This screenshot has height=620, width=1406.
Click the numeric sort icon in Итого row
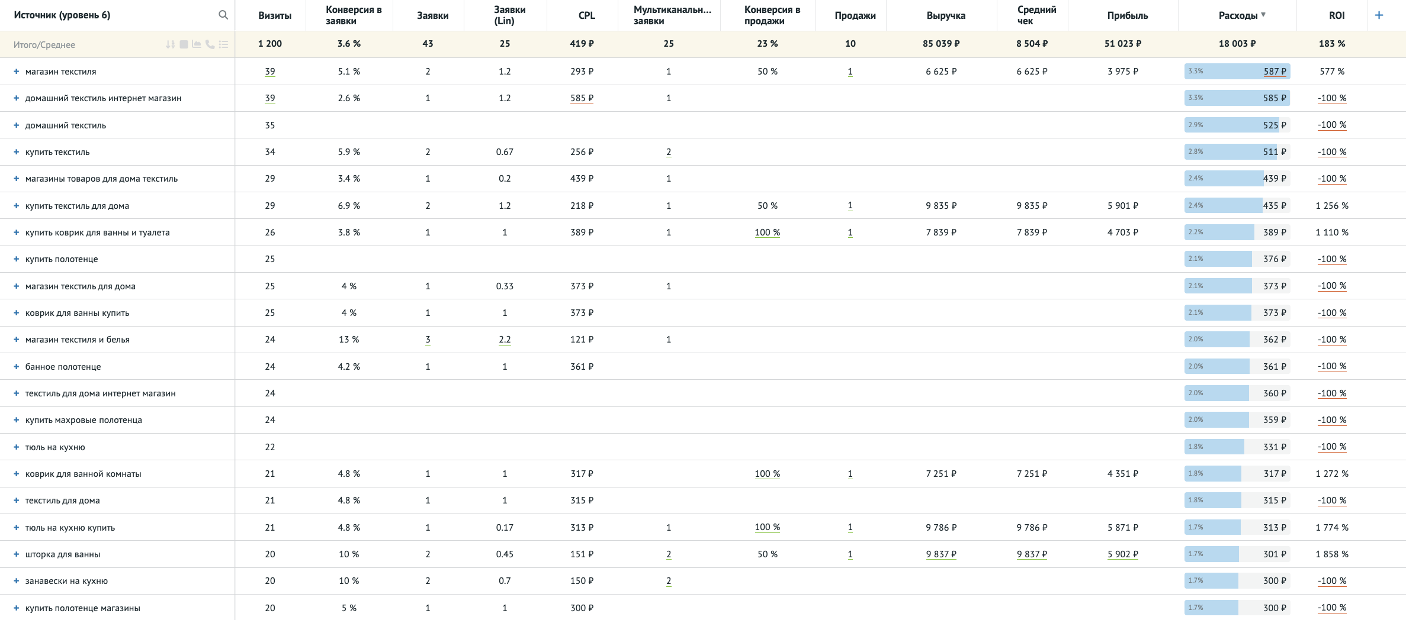pyautogui.click(x=170, y=44)
